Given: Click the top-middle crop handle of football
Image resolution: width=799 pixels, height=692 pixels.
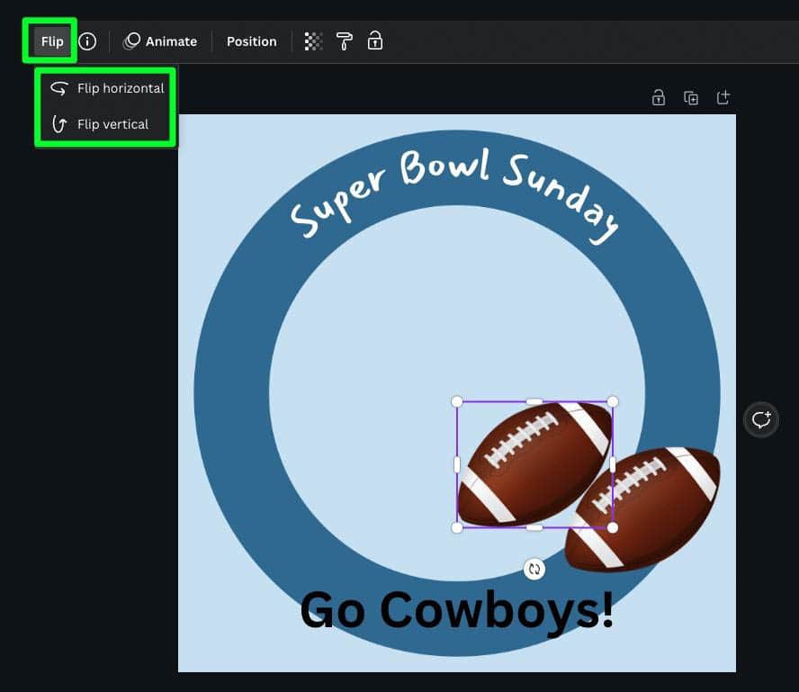Looking at the screenshot, I should tap(534, 401).
